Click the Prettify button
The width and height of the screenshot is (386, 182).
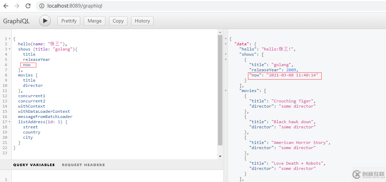pyautogui.click(x=69, y=21)
